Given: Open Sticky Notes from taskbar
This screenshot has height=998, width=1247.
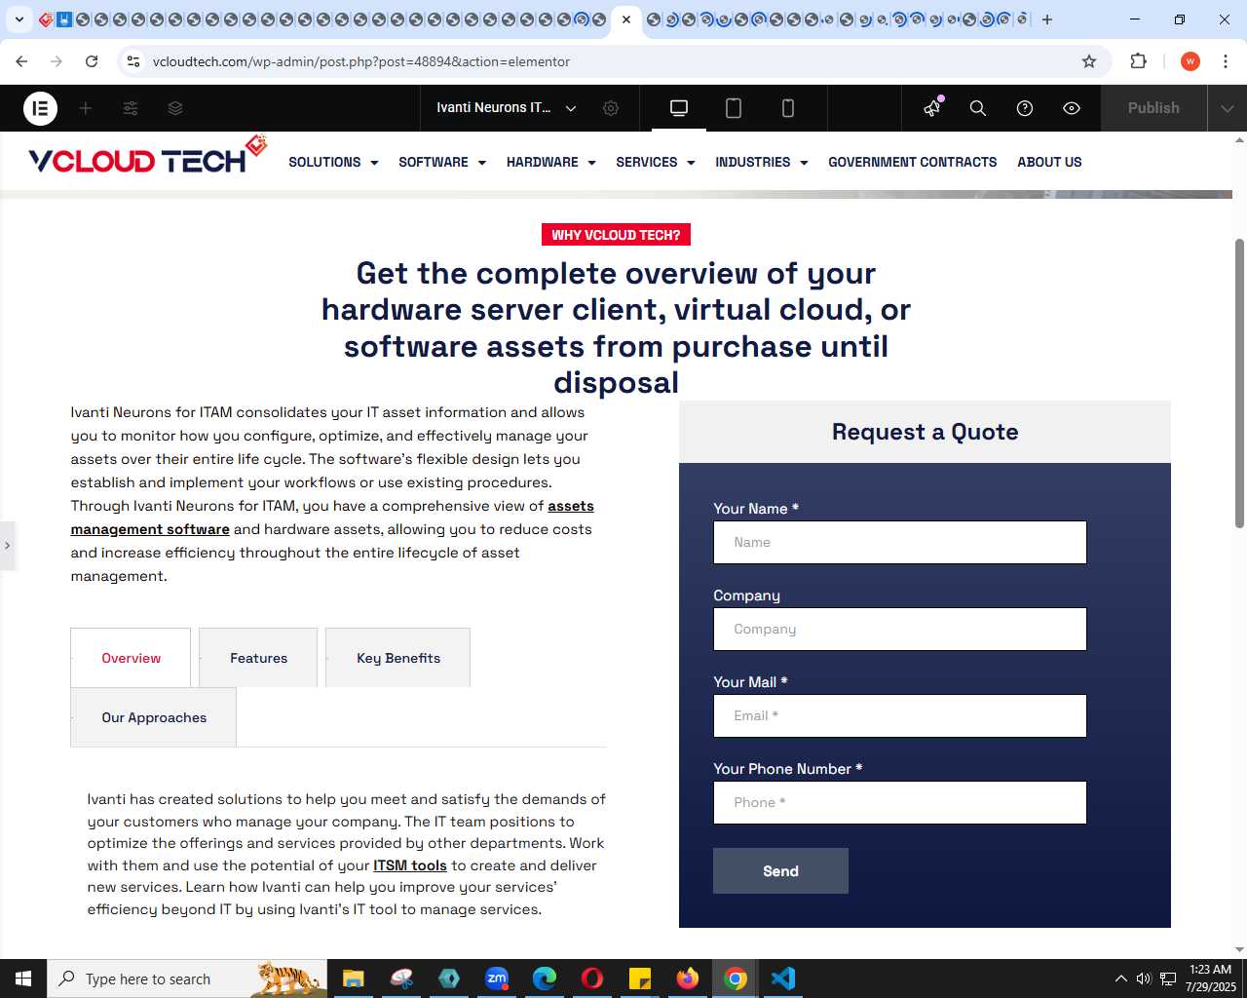Looking at the screenshot, I should click(640, 979).
